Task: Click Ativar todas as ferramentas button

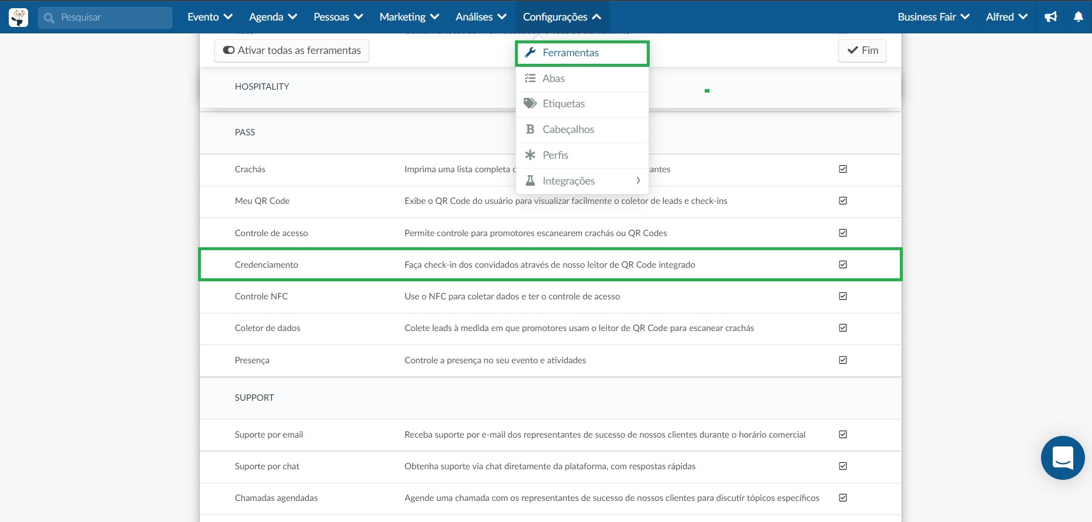Action: point(292,50)
